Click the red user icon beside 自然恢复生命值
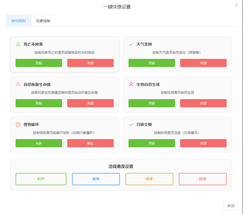Screen dimensions: 243x214 click(x=18, y=84)
